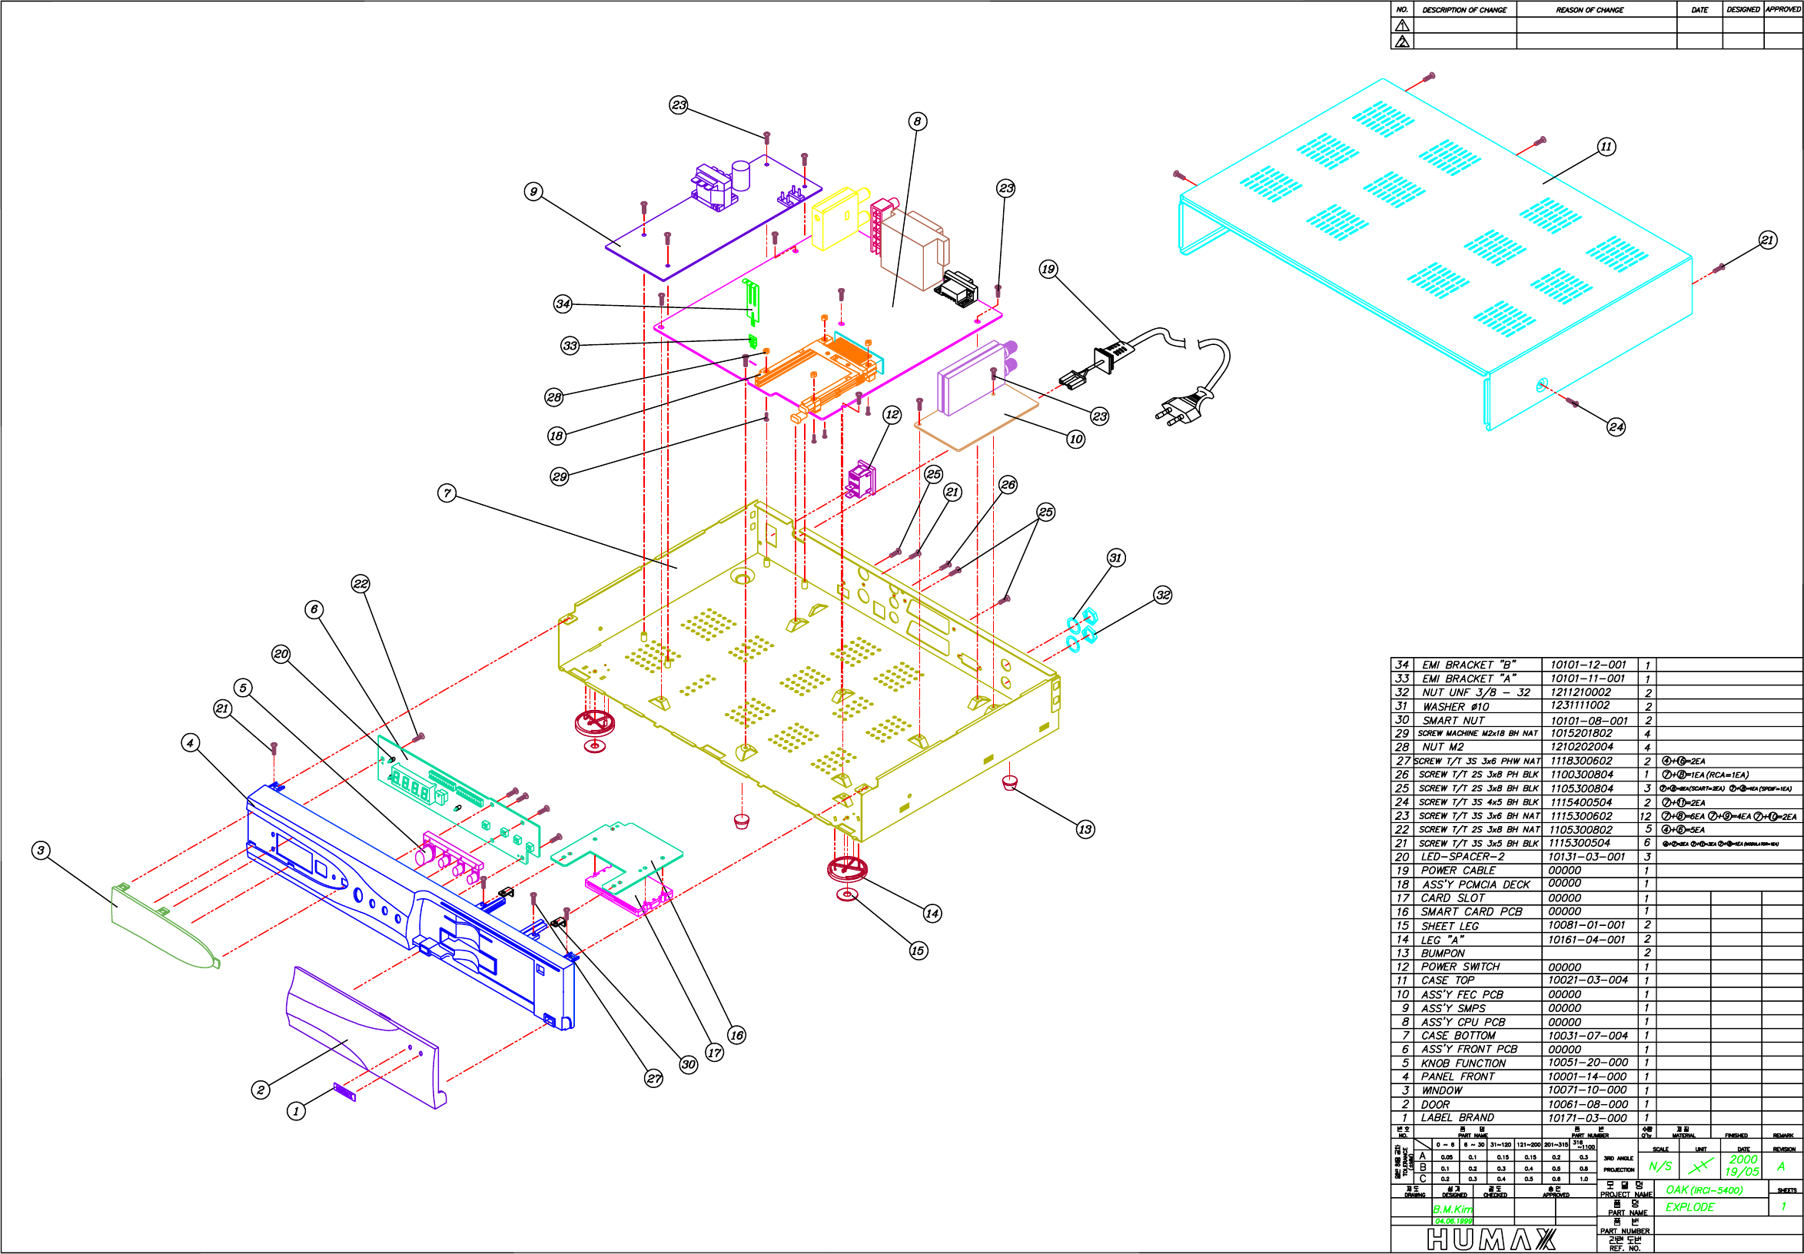The height and width of the screenshot is (1254, 1804).
Task: Click the balloon callout numbered 11
Action: click(x=1606, y=147)
